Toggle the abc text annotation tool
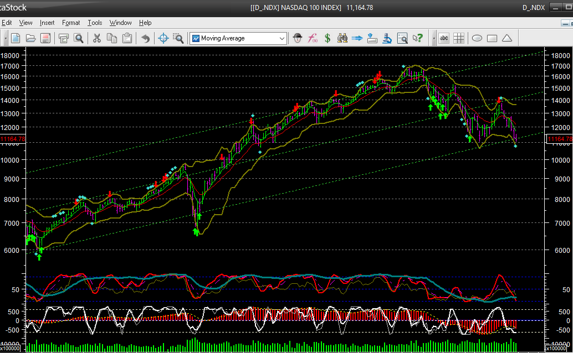The width and height of the screenshot is (573, 353). click(x=444, y=38)
